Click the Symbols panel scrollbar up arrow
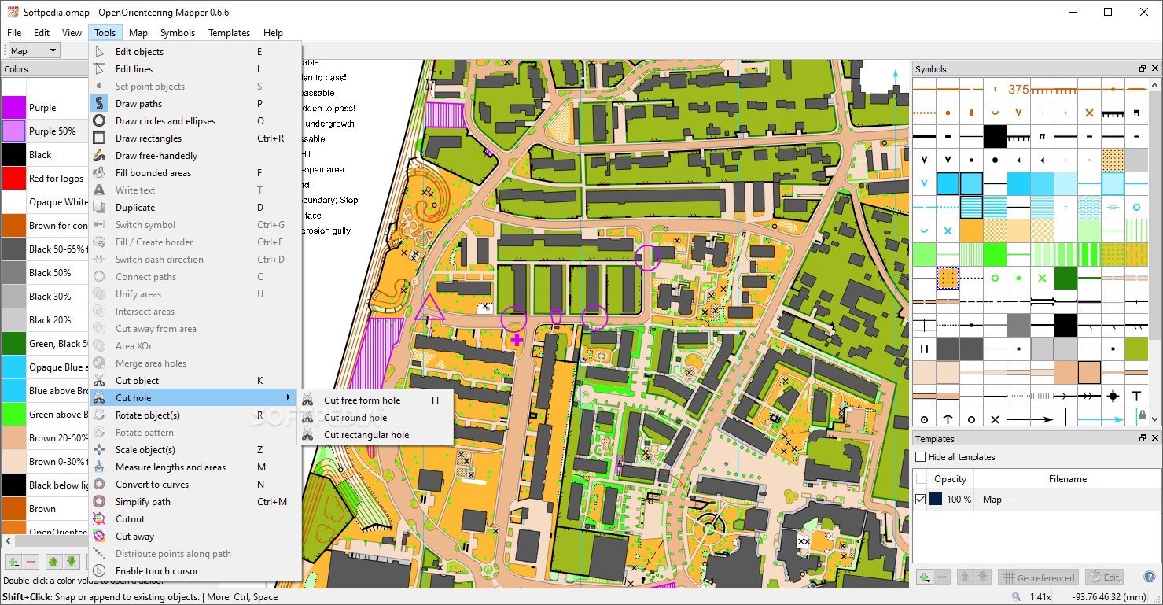Screen dimensions: 1163x605 coord(1155,83)
